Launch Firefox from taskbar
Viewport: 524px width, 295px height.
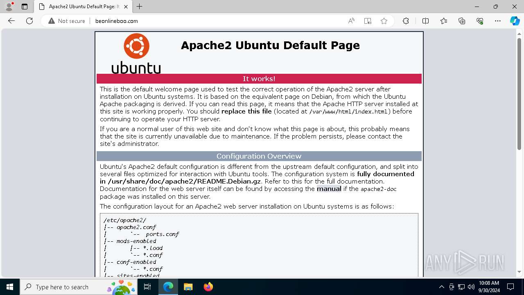[208, 287]
